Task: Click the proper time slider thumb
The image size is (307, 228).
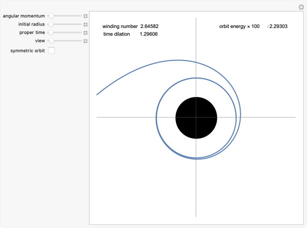Action: (x=50, y=32)
